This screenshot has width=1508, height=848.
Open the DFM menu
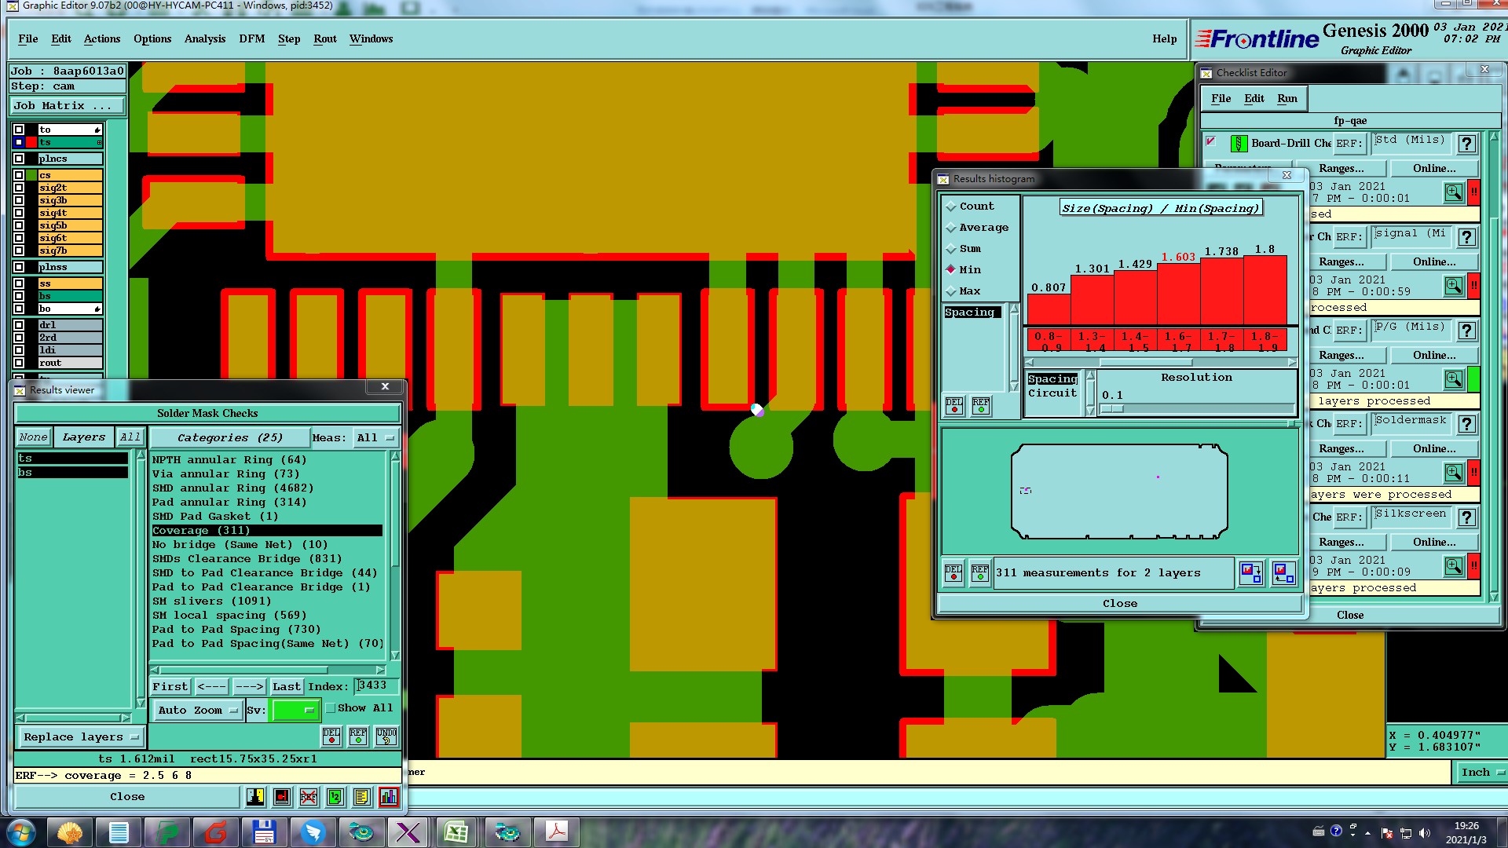[251, 38]
